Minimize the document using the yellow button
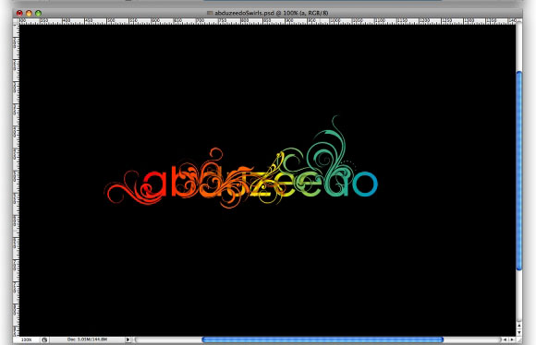This screenshot has width=536, height=345. click(29, 13)
